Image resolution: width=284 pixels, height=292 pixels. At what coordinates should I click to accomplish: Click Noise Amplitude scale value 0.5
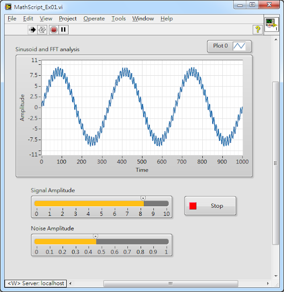[101, 252]
